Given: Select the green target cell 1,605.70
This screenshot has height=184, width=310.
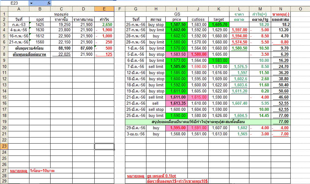Looking at the screenshot, I should coord(219,24).
